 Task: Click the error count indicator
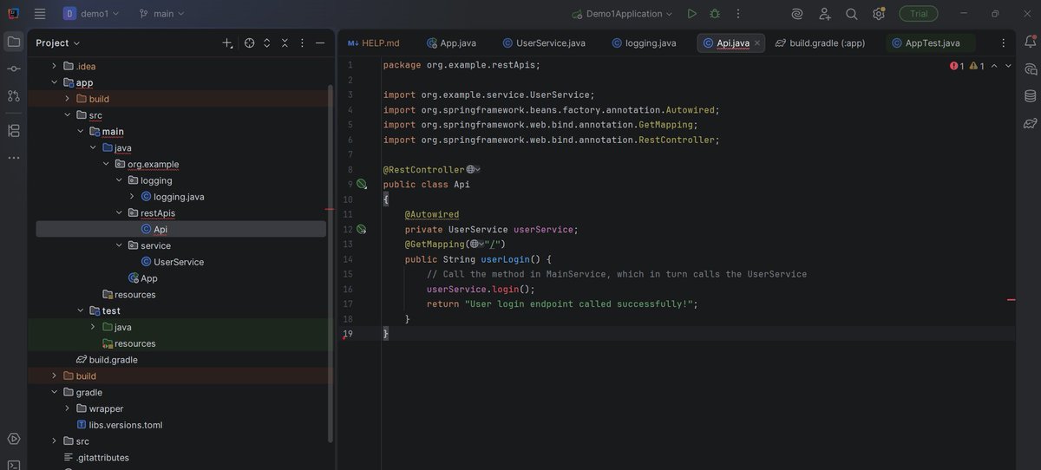(957, 66)
